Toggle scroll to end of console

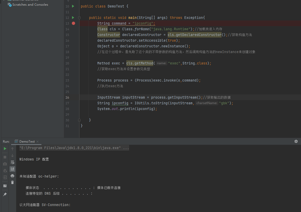[x=12, y=169]
